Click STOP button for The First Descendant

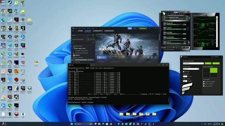pos(102,57)
